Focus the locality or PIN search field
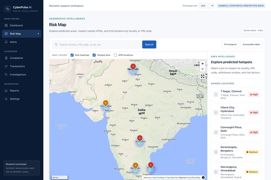The width and height of the screenshot is (271, 180). (x=96, y=45)
